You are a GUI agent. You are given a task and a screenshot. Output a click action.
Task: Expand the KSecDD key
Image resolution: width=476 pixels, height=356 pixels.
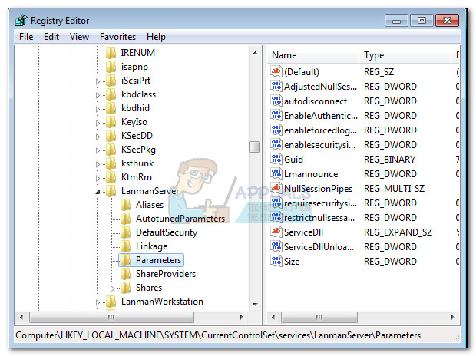tap(98, 137)
